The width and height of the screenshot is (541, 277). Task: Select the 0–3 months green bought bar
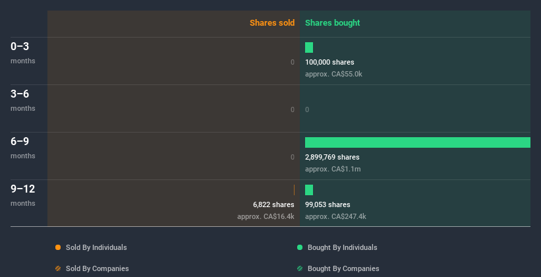click(x=309, y=47)
